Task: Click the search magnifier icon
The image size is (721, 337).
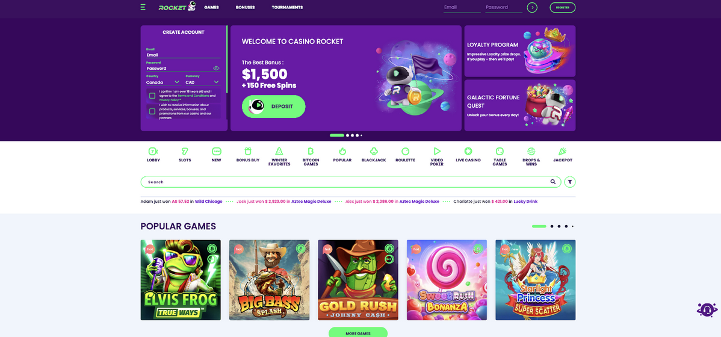Action: (x=553, y=182)
